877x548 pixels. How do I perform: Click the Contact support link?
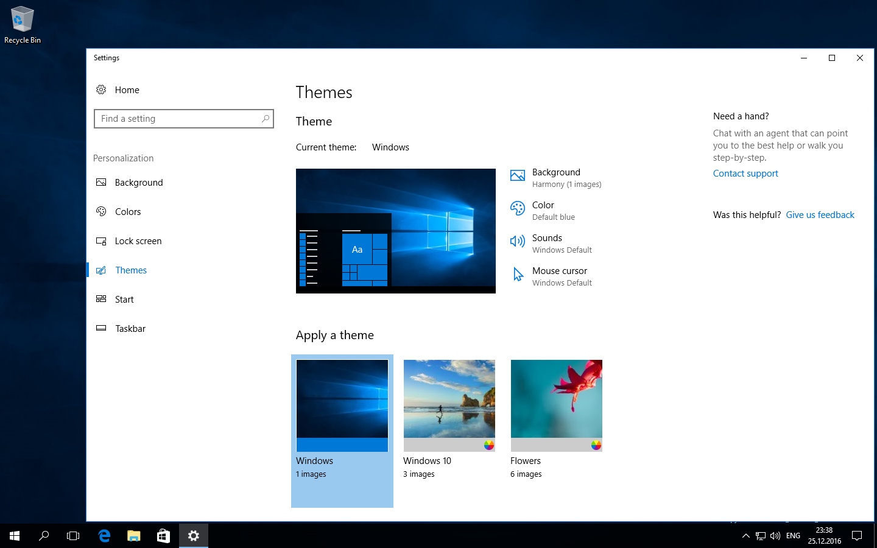pyautogui.click(x=745, y=174)
